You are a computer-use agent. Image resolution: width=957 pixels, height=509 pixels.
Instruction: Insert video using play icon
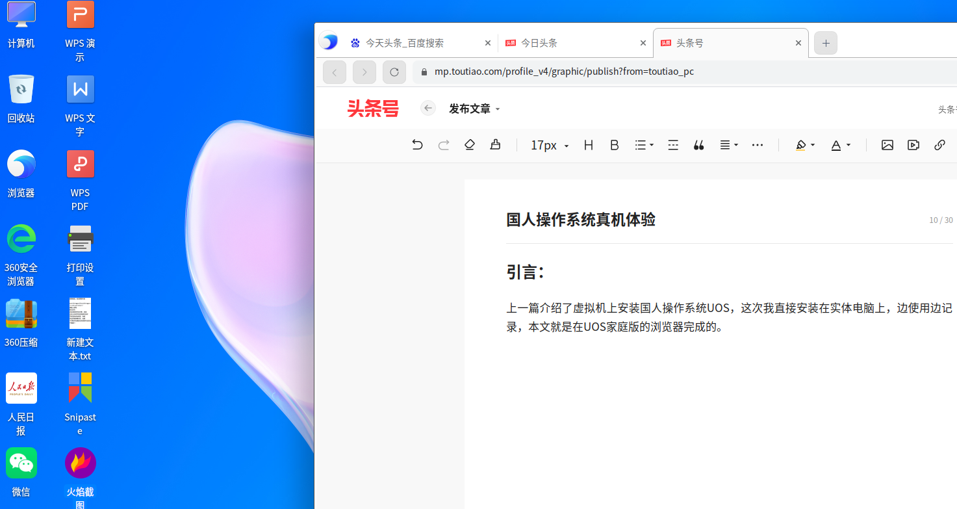coord(913,145)
